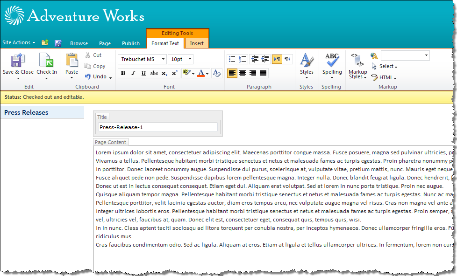The width and height of the screenshot is (457, 276).
Task: Copy the selected text
Action: tap(95, 66)
